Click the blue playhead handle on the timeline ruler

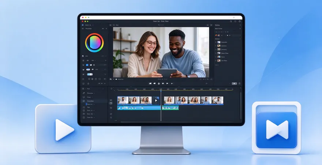161,91
